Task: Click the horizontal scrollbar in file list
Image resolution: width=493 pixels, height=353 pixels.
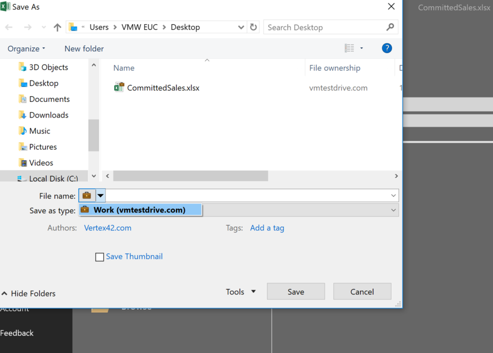Action: (190, 176)
